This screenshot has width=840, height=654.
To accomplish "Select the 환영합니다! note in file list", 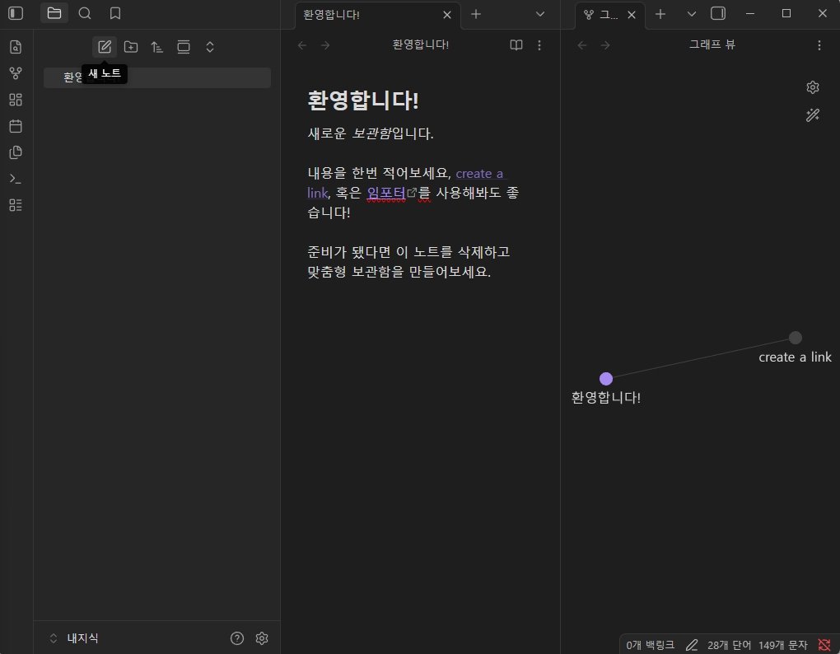I will [x=157, y=77].
